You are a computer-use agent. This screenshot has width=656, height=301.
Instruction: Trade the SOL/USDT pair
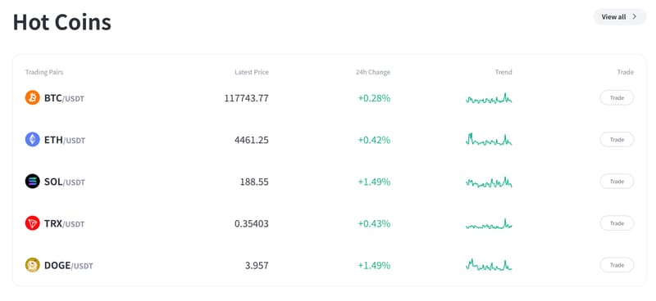tap(617, 182)
